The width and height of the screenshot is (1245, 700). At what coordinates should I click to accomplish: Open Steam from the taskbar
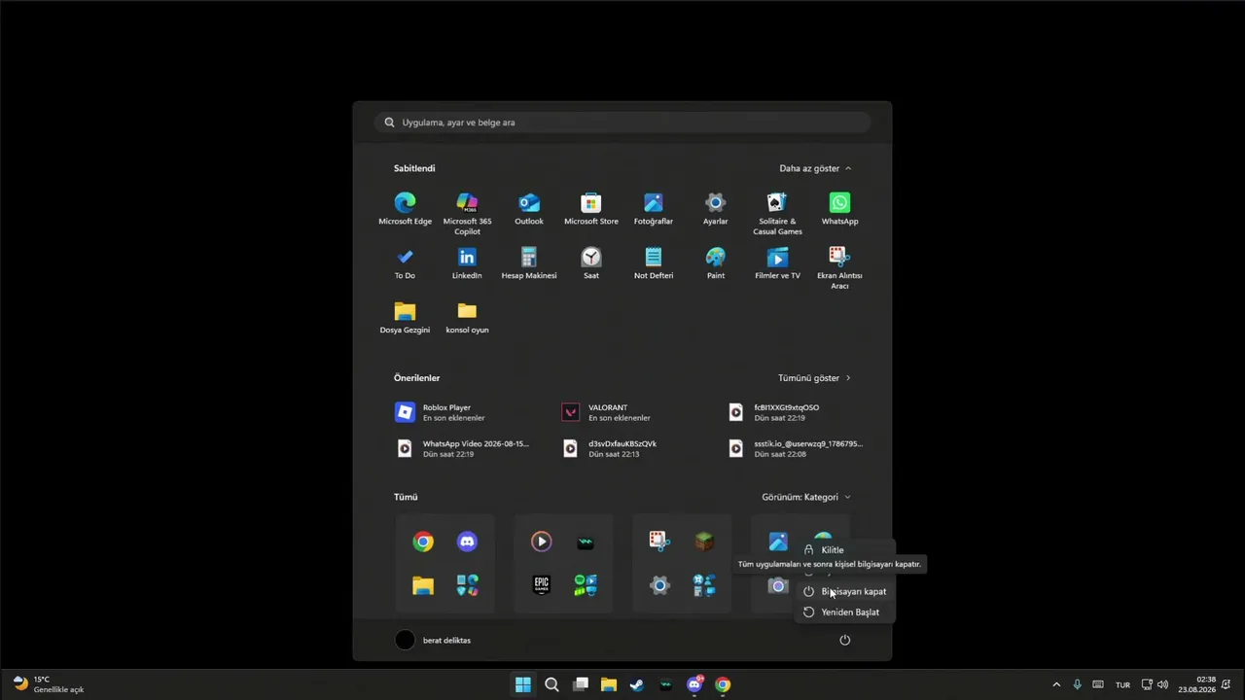point(636,684)
